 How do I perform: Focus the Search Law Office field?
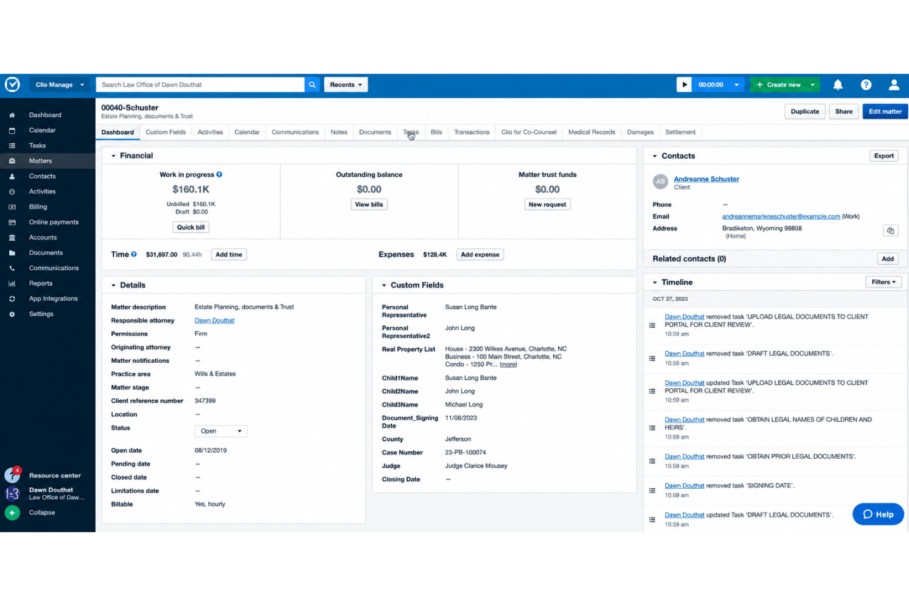click(x=200, y=85)
